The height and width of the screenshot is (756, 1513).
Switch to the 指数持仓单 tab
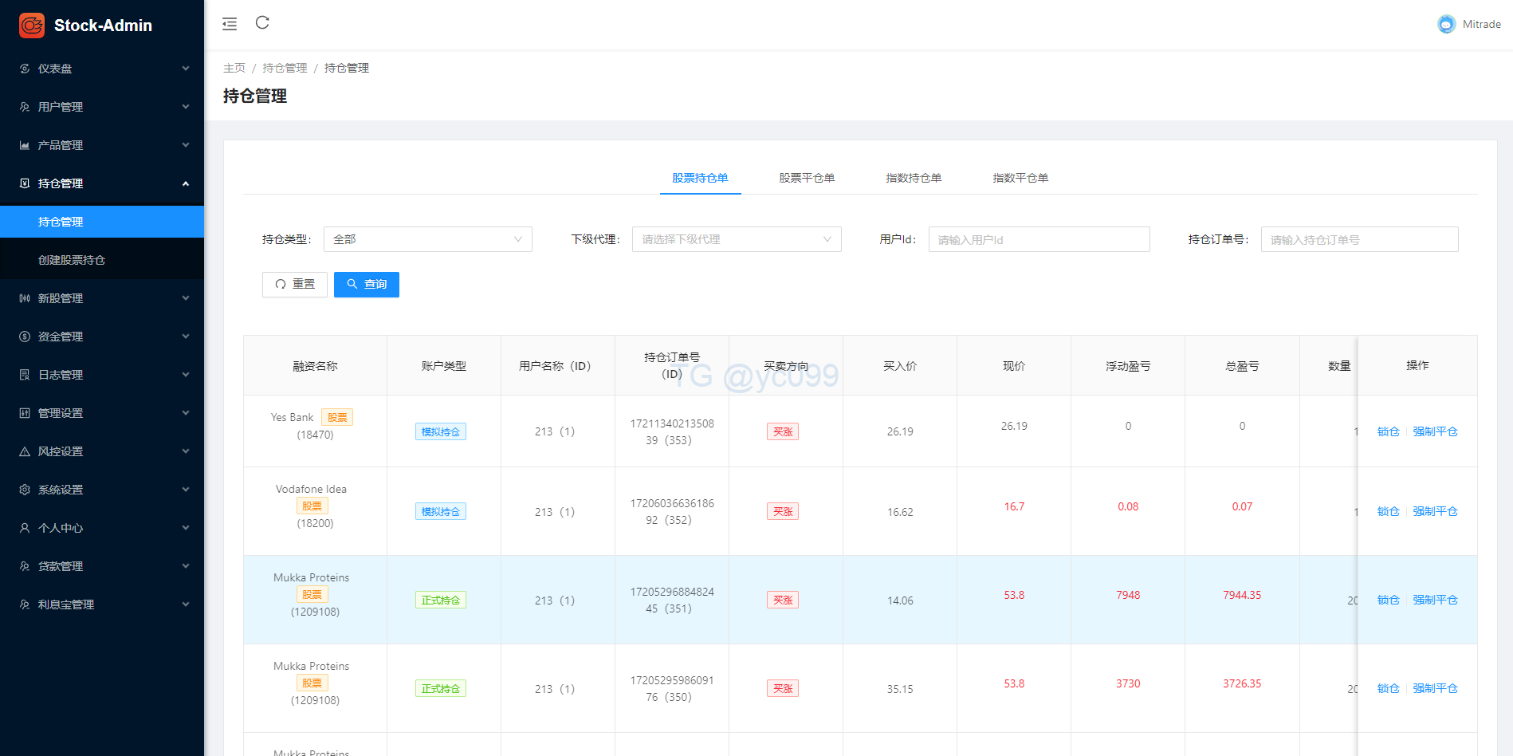coord(914,178)
